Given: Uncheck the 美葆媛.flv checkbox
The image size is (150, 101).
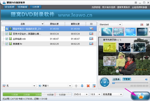Looking at the screenshot, I should click(x=7, y=44).
